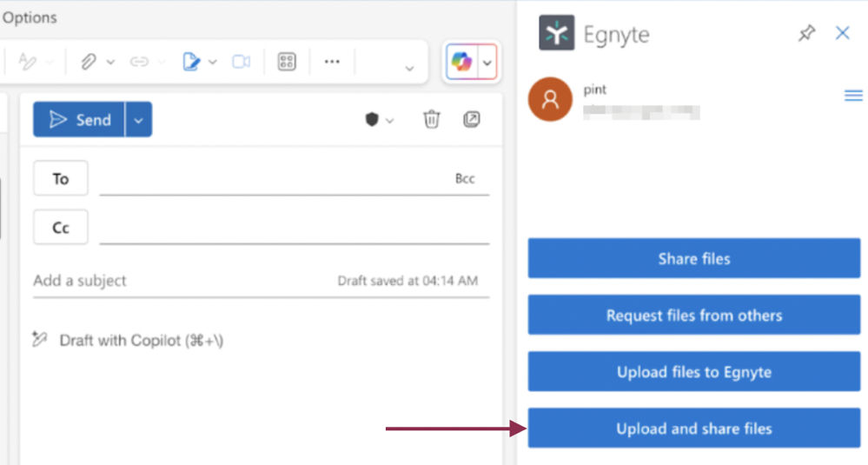Click Request files from others
The height and width of the screenshot is (465, 868).
tap(694, 315)
